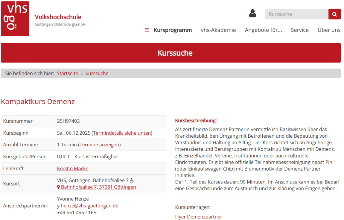Click the wheelchair accessibility icon at Kursort
Image resolution: width=344 pixels, height=220 pixels.
[x=132, y=181]
